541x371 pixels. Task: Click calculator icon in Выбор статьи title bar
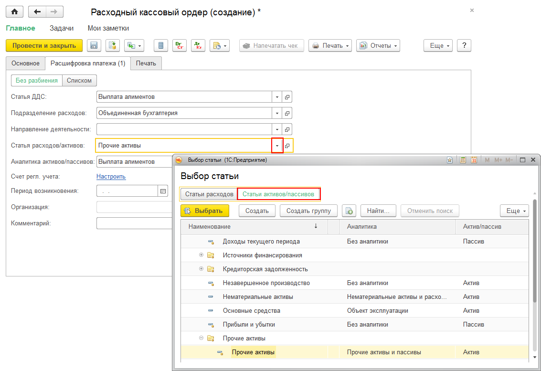click(x=462, y=160)
